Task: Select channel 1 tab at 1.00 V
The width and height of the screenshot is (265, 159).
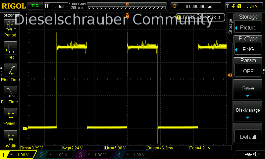Action: point(18,155)
